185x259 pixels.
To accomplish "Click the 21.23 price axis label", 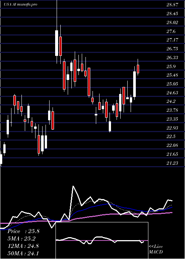I will [172, 163].
